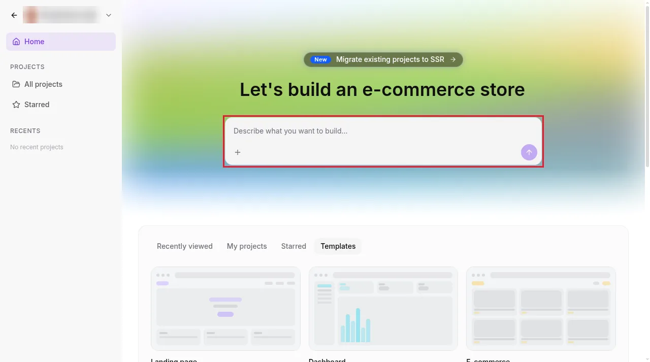Viewport: 650px width, 362px height.
Task: Click the plus attach icon in prompt box
Action: [238, 152]
